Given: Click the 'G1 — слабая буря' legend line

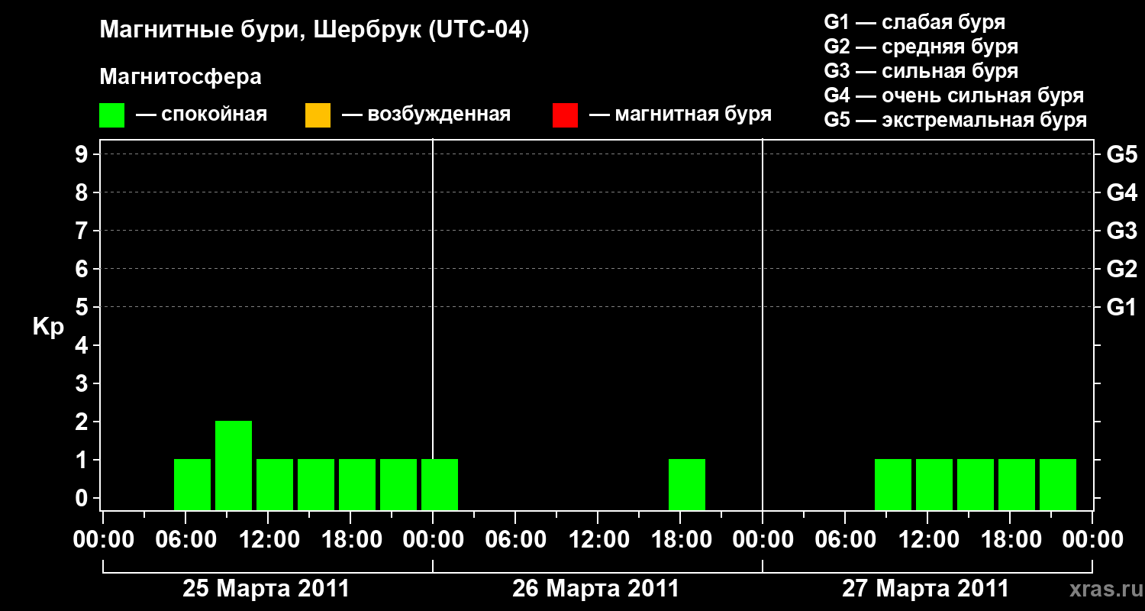Looking at the screenshot, I should tap(914, 22).
